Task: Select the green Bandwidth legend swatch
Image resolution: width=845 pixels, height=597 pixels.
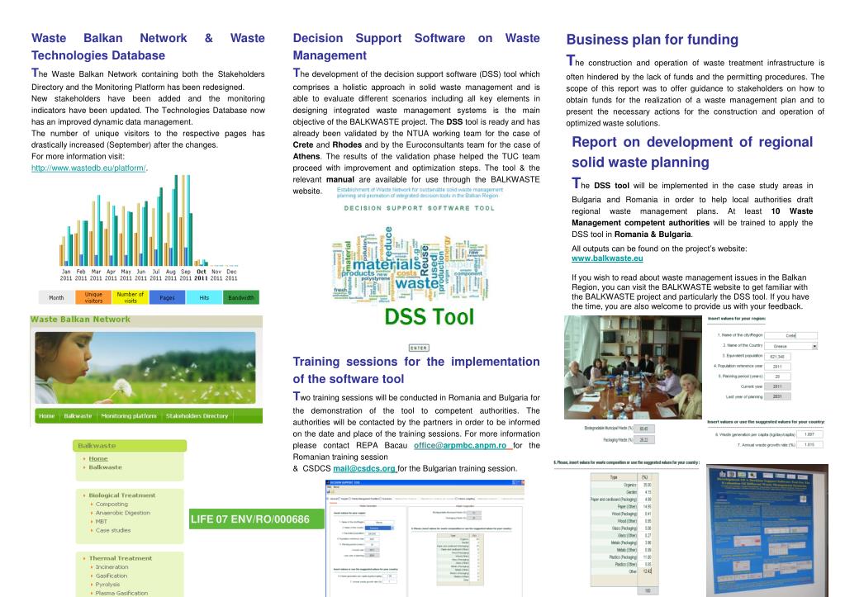Action: coord(241,297)
